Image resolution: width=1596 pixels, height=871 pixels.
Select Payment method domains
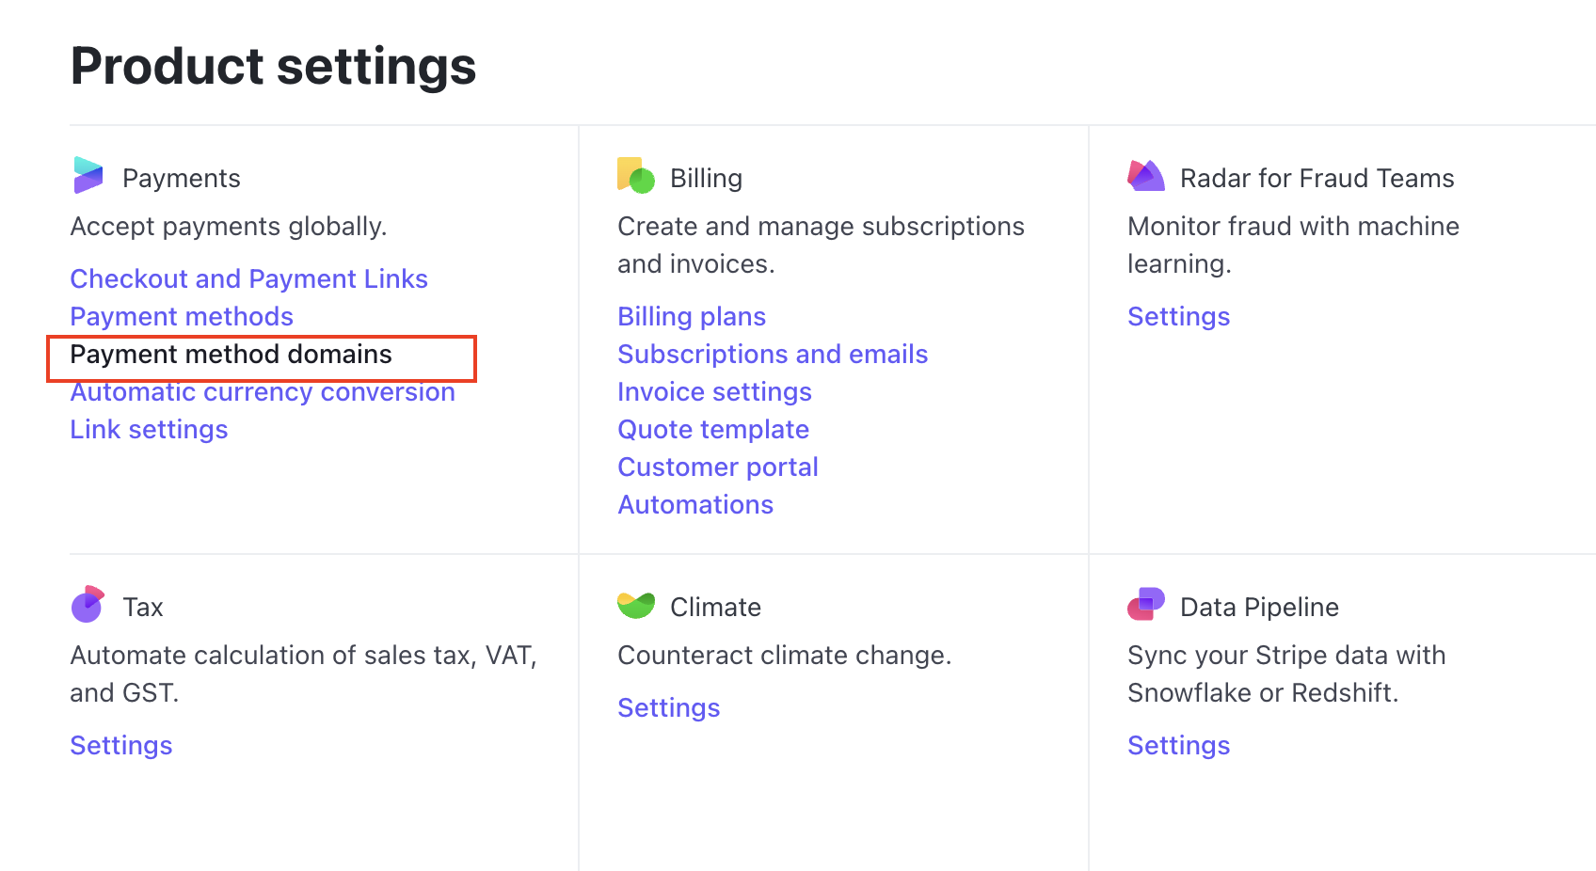pos(231,355)
